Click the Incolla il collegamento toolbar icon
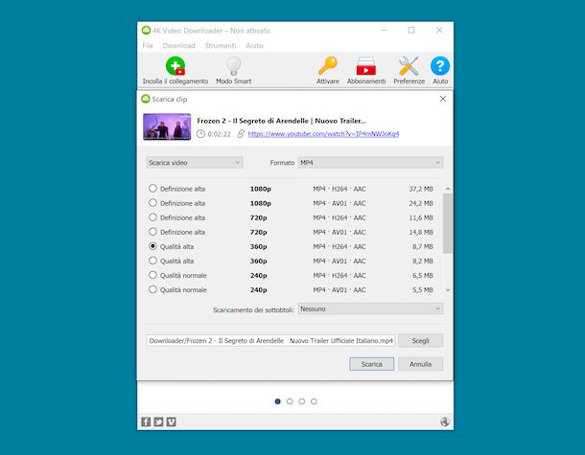Image resolution: width=585 pixels, height=455 pixels. click(x=175, y=66)
